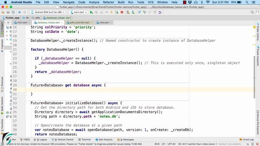Viewport: 260px width, 146px height.
Task: Open the 9: Version Control tool window
Action: [62, 140]
